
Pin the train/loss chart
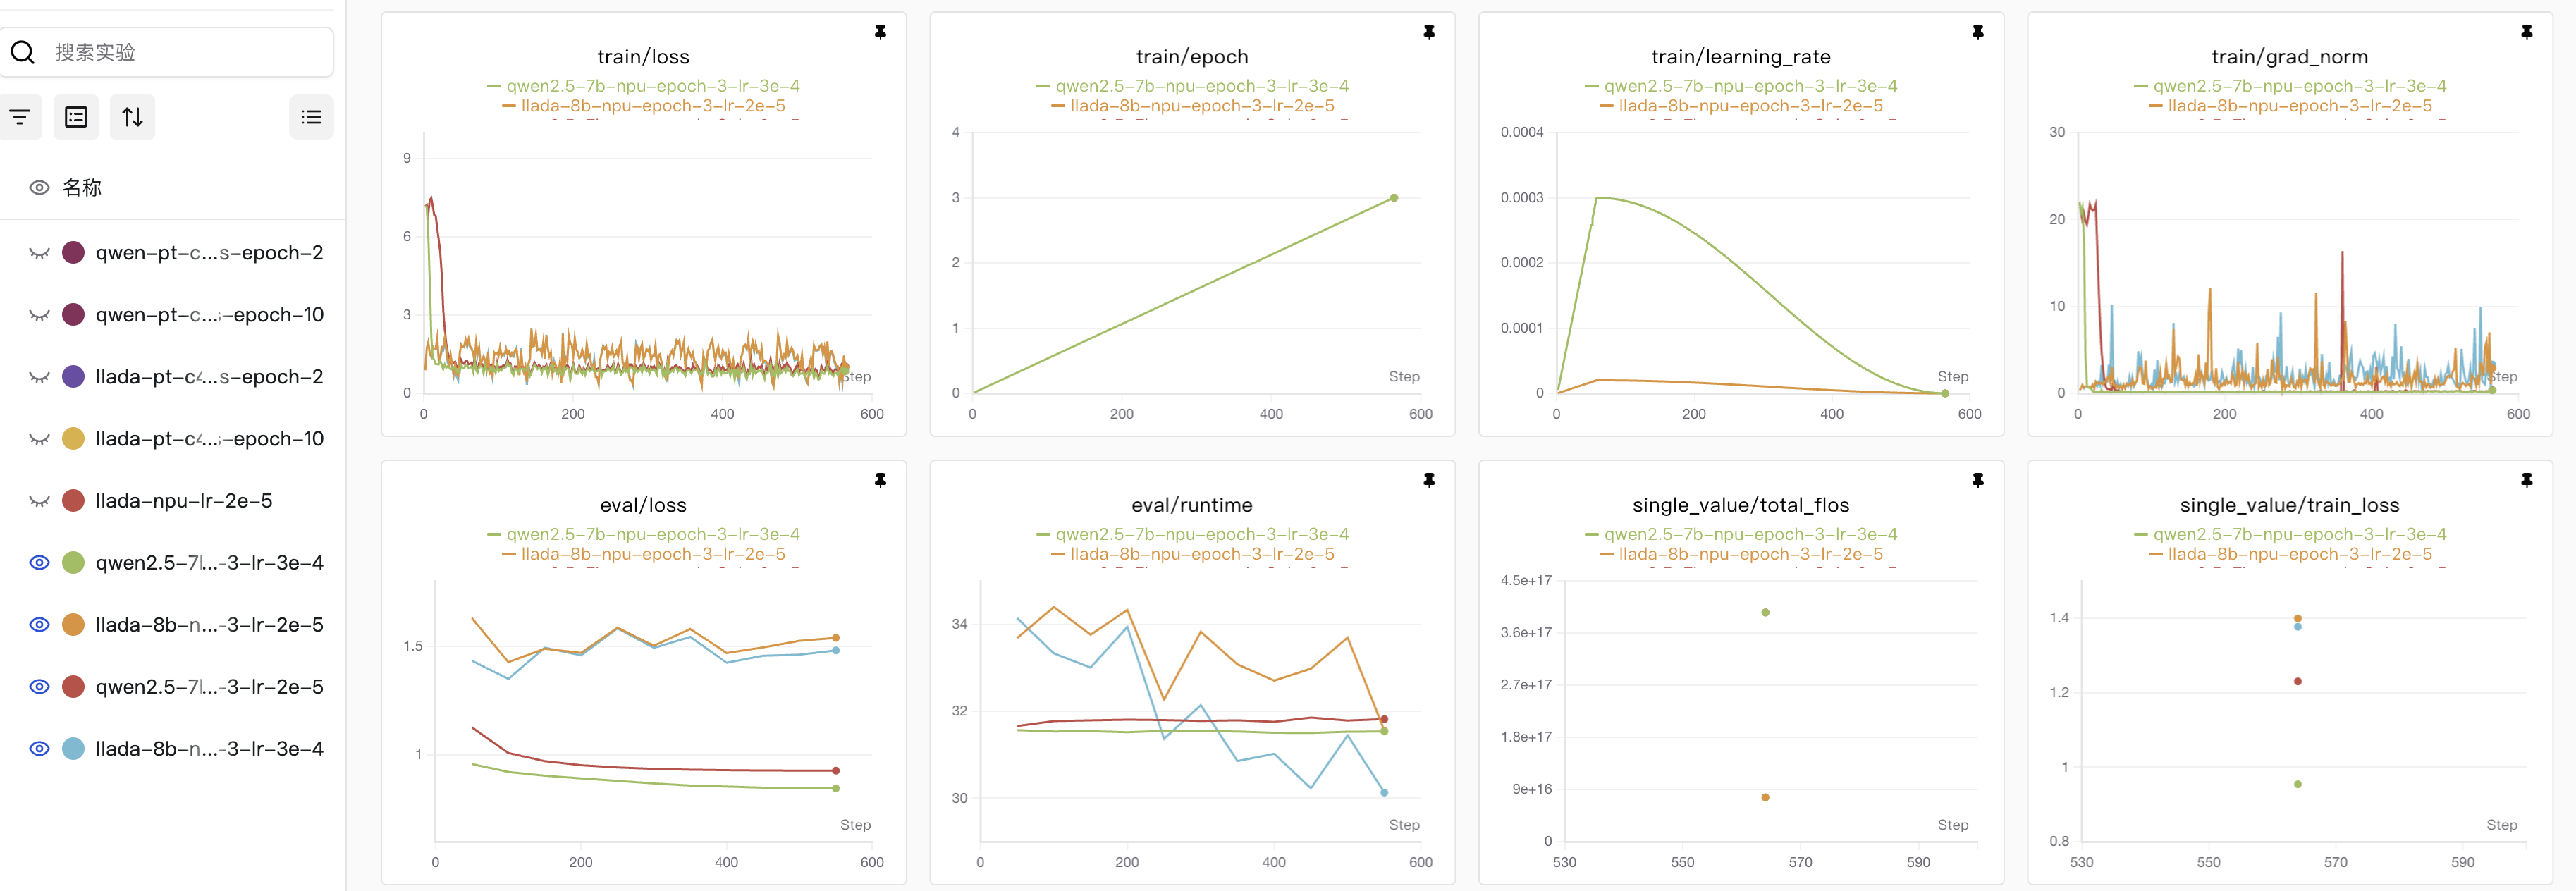coord(880,33)
